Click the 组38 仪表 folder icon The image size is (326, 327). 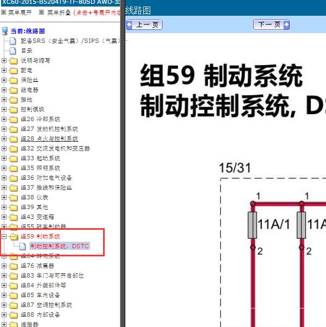point(14,198)
